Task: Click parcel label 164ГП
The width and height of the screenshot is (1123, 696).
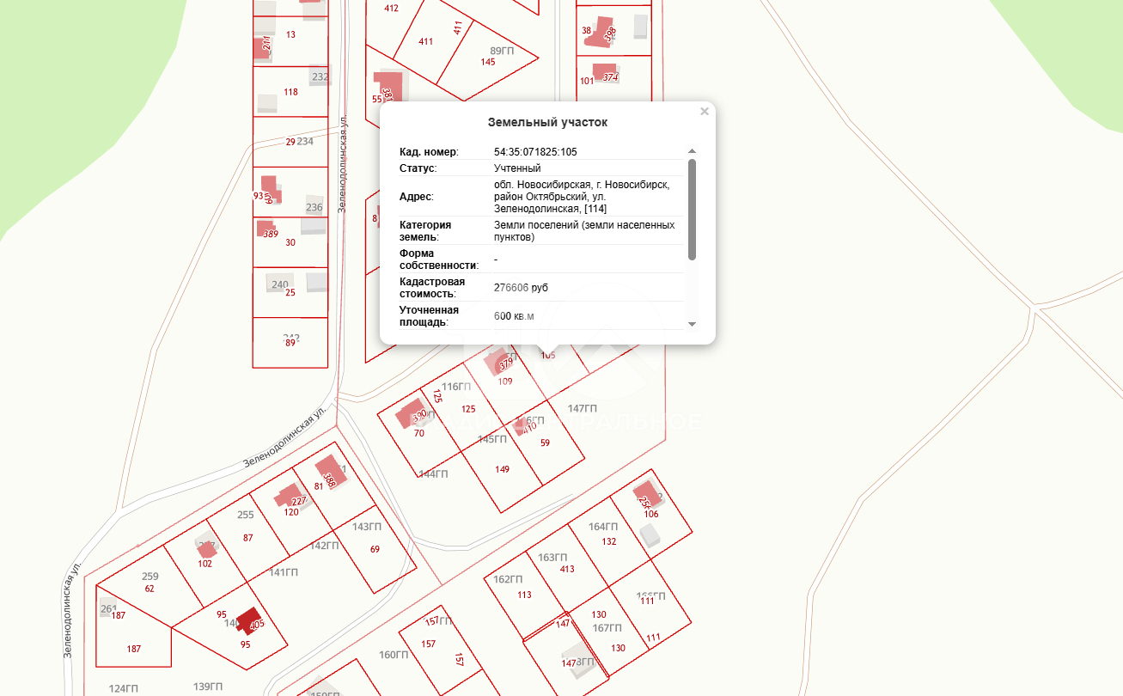Action: tap(603, 527)
